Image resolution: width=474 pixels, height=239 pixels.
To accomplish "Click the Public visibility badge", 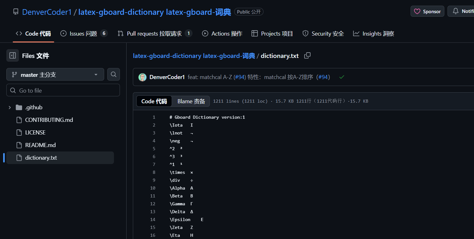I will point(249,12).
